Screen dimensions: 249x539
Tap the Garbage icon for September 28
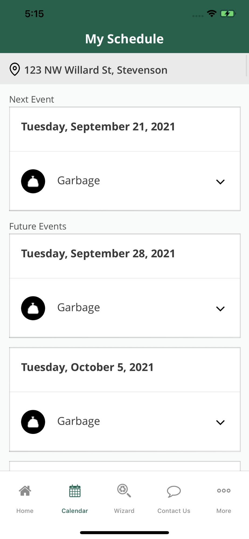pyautogui.click(x=33, y=308)
